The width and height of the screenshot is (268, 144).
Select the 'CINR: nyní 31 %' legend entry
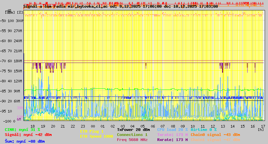click(x=22, y=130)
